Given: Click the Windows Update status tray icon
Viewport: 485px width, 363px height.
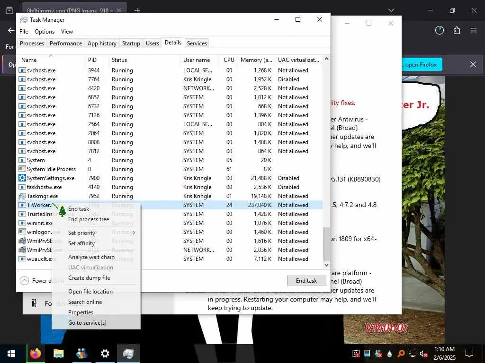Looking at the screenshot, I should pos(356,354).
